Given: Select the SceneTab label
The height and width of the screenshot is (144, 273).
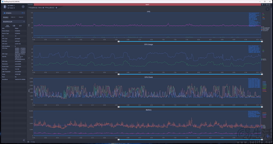Looking at the screenshot, I should [30, 5].
